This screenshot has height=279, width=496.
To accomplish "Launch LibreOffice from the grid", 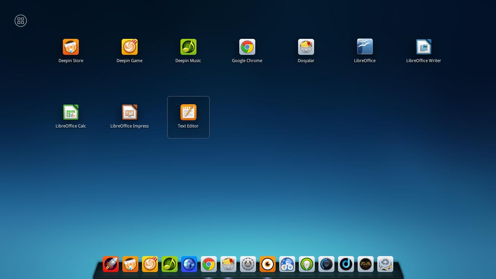I will pos(365,47).
